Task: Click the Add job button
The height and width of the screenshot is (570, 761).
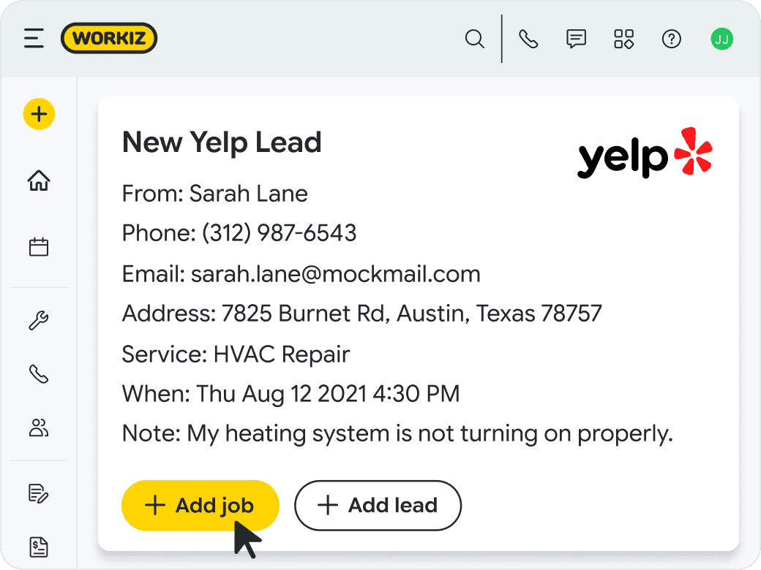Action: point(200,505)
